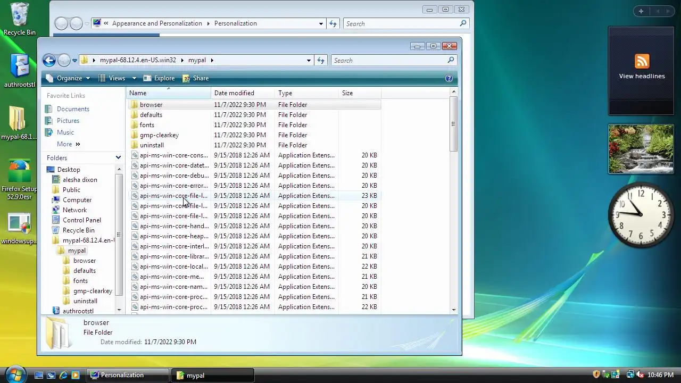The image size is (681, 383).
Task: Click Appearance and Personalization breadcrumb
Action: click(157, 23)
